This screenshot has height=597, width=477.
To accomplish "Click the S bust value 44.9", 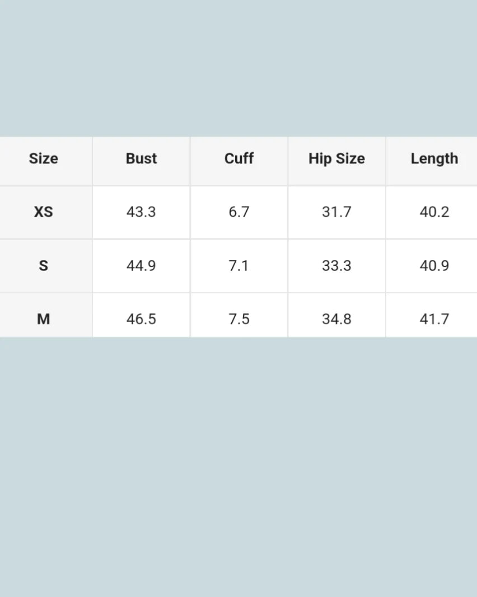I will point(141,265).
